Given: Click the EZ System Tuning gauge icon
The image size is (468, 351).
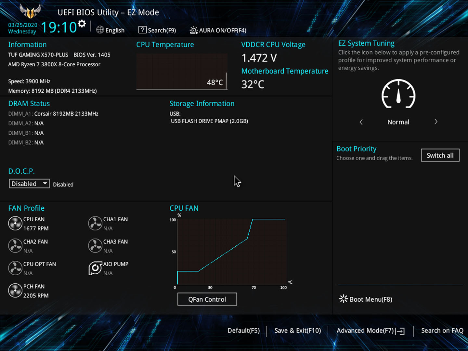Looking at the screenshot, I should point(398,94).
